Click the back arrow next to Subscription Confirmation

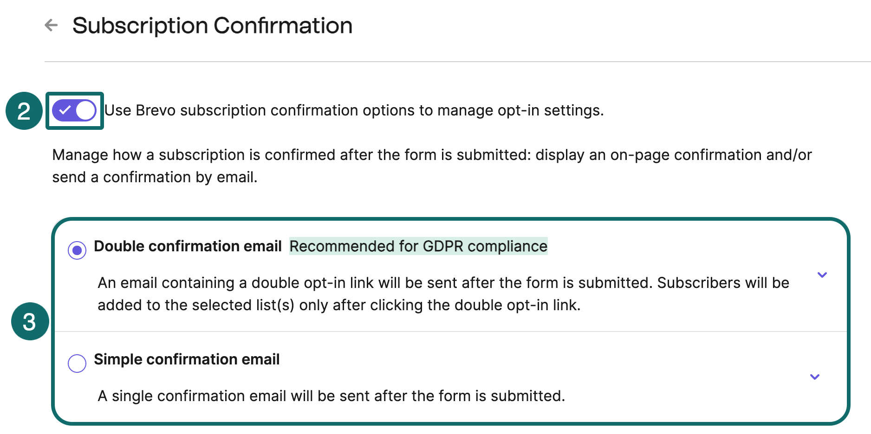click(51, 26)
